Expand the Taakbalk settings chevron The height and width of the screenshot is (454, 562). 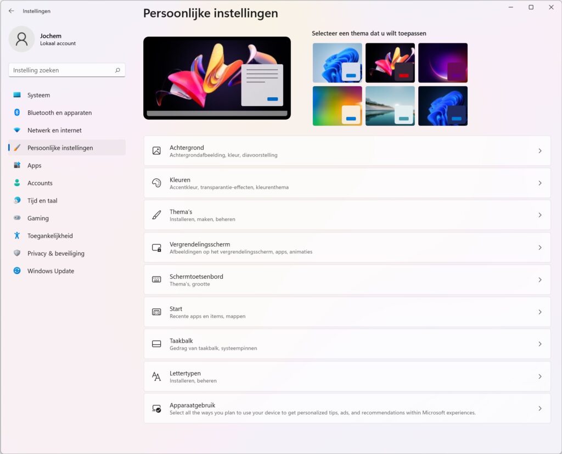pos(540,344)
